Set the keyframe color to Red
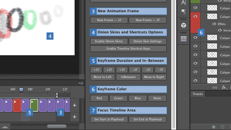This screenshot has width=231, height=130. tap(99, 98)
